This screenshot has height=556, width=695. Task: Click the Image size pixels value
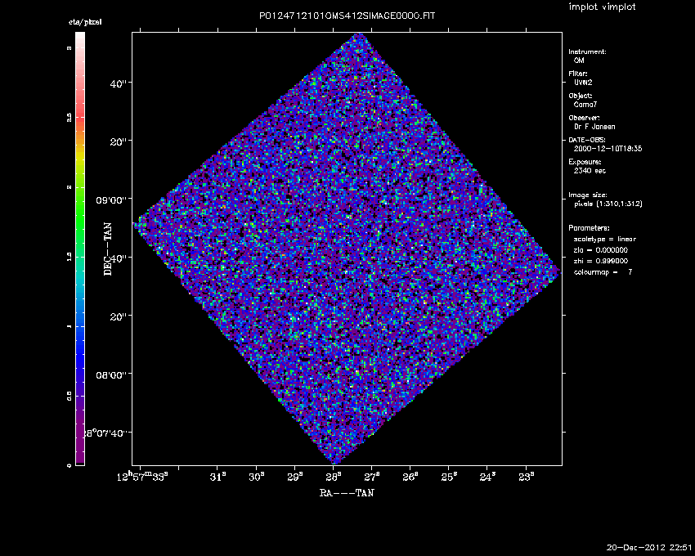click(x=608, y=204)
